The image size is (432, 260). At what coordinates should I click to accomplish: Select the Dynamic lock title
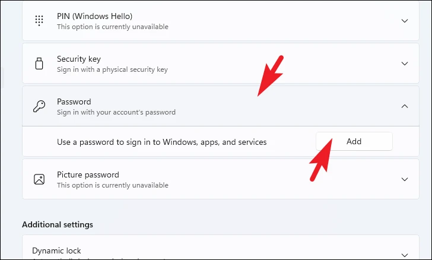pyautogui.click(x=56, y=251)
